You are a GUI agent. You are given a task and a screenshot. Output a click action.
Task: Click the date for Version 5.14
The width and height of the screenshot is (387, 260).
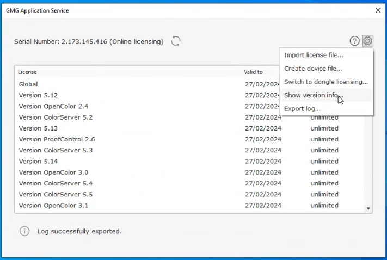263,162
